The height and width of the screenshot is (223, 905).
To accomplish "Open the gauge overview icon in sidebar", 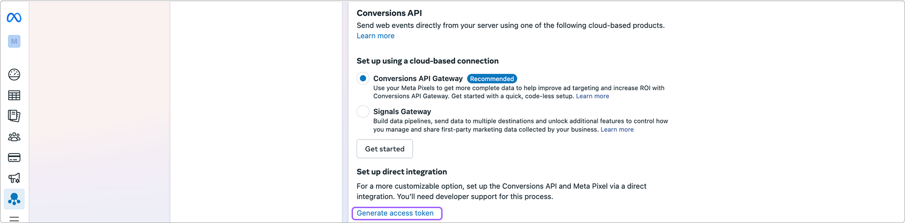I will click(x=14, y=74).
